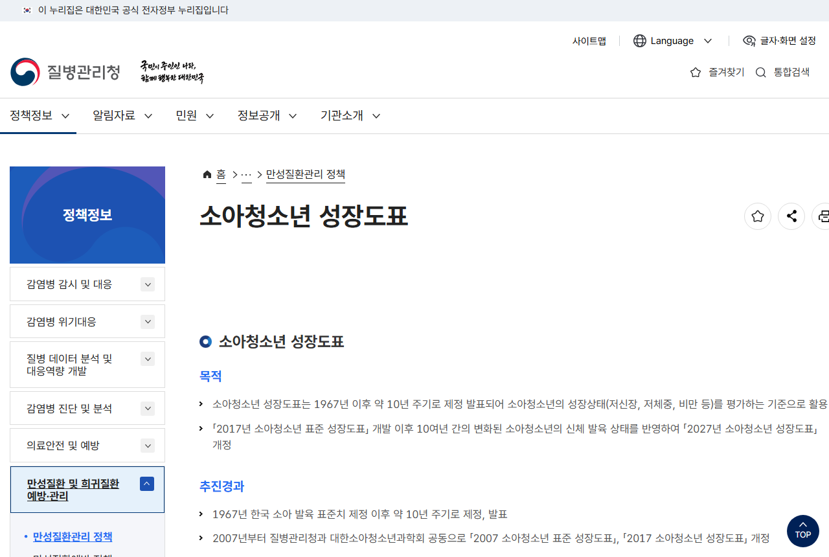
Task: Click the 정책정보 sidebar banner
Action: pyautogui.click(x=87, y=215)
